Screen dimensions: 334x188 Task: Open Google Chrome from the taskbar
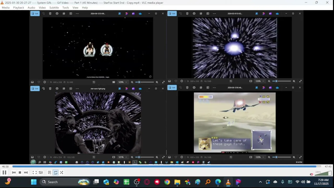coord(167,182)
